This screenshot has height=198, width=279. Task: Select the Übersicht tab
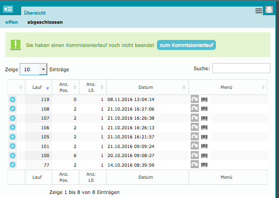pyautogui.click(x=35, y=13)
